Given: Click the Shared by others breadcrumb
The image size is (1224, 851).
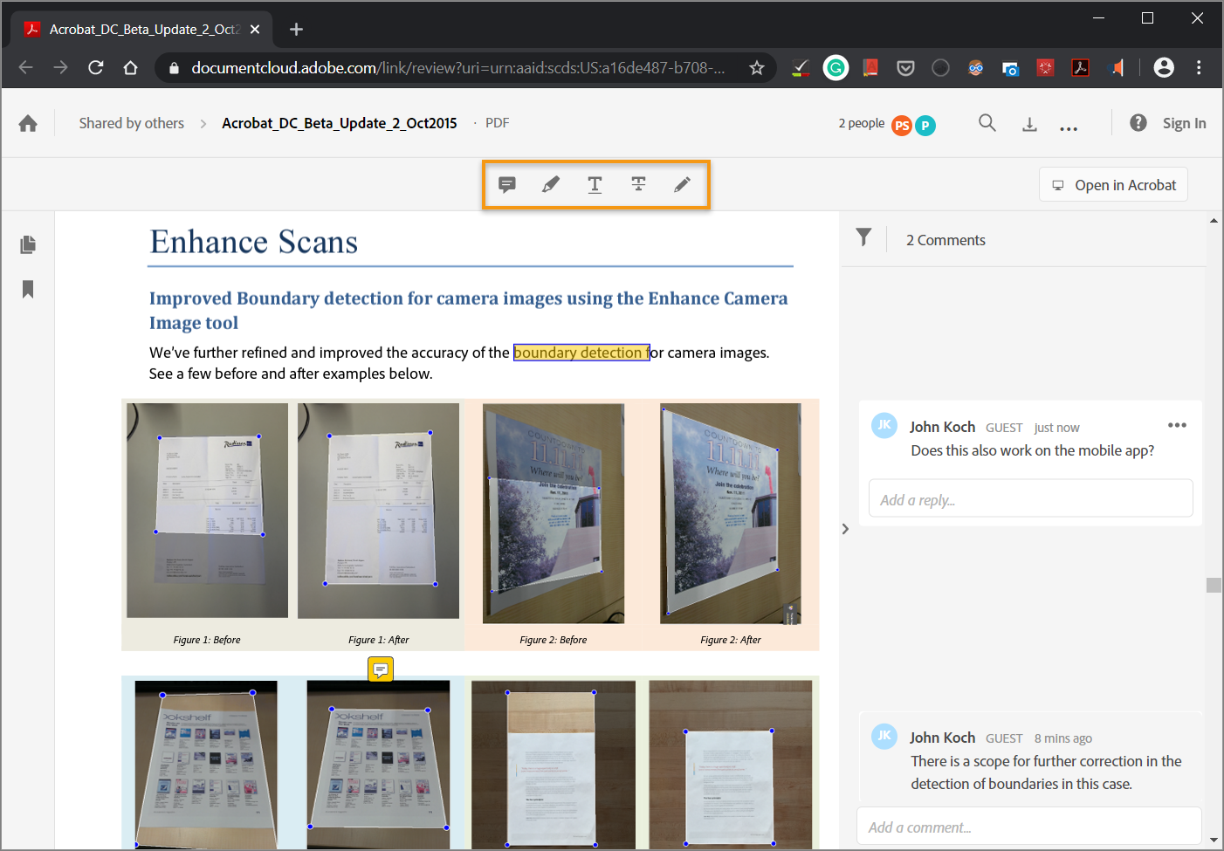Looking at the screenshot, I should pyautogui.click(x=131, y=123).
